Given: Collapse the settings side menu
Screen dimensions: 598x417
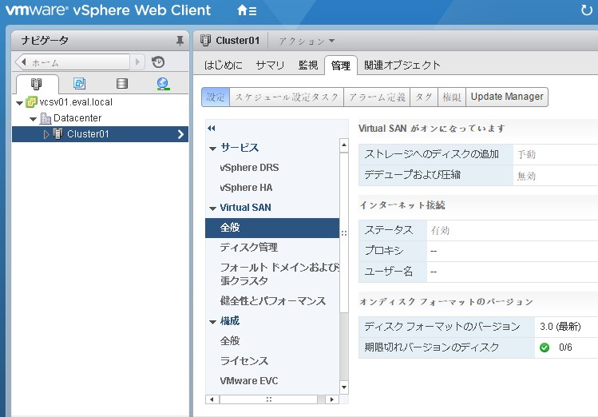Looking at the screenshot, I should click(x=212, y=128).
